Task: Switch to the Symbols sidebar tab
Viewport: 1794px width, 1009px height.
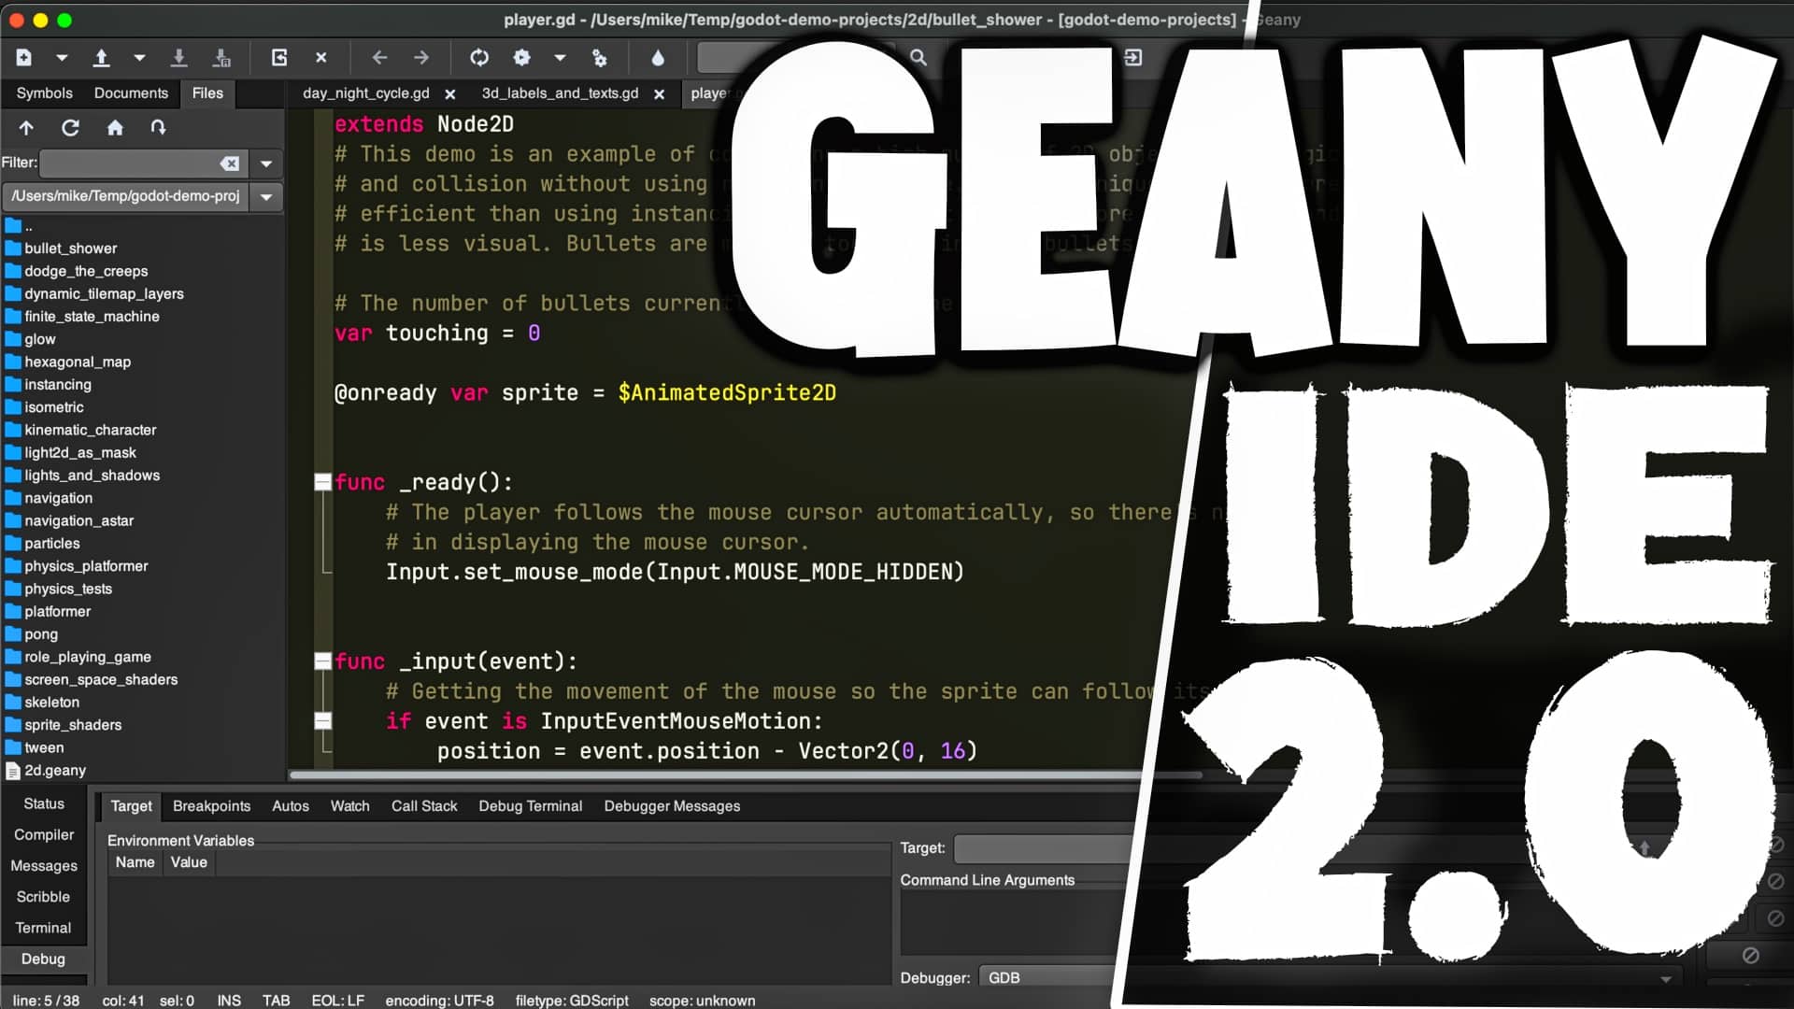Action: click(x=44, y=93)
